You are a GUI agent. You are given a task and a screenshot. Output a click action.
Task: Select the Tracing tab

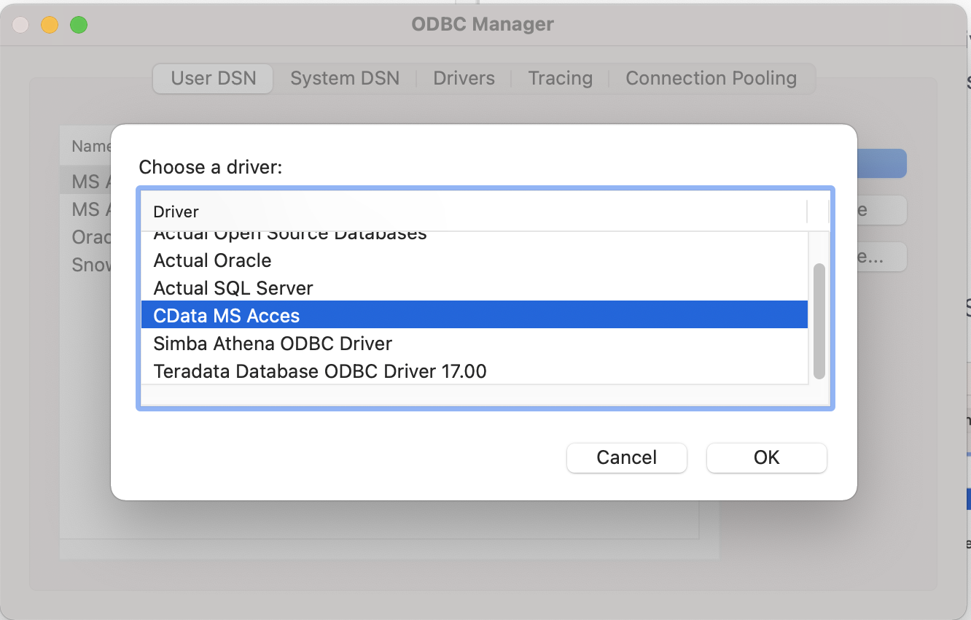pyautogui.click(x=560, y=78)
